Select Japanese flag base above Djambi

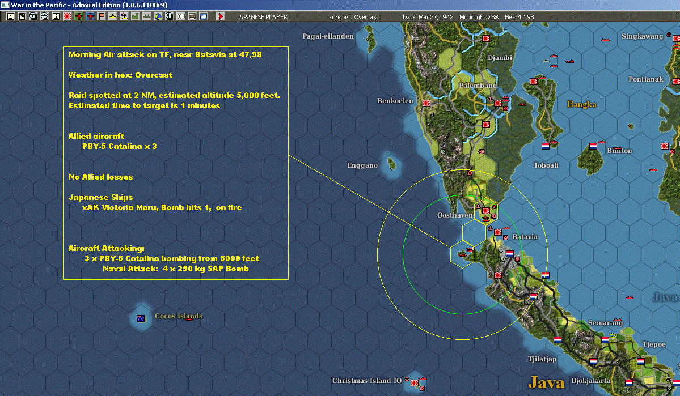pyautogui.click(x=486, y=39)
